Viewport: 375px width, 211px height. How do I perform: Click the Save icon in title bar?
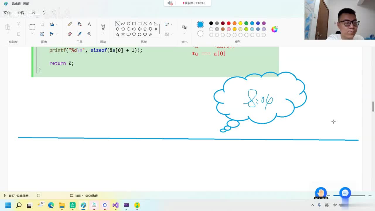33,13
